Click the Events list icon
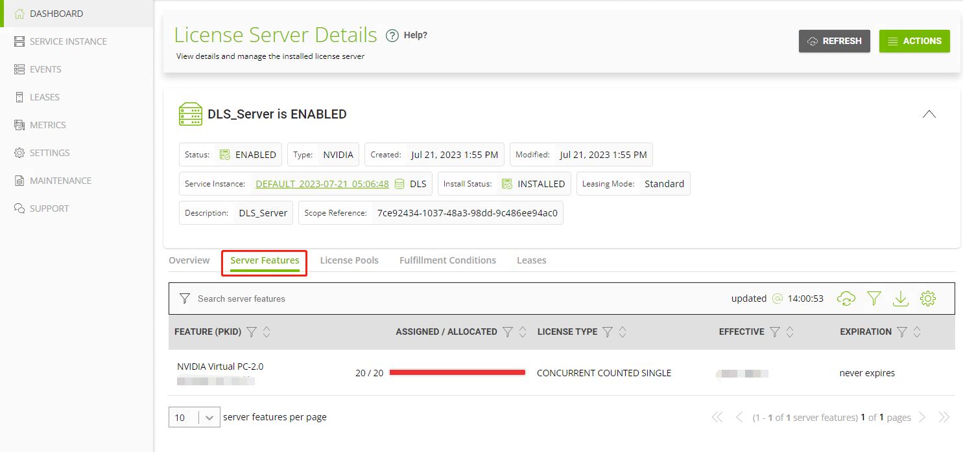963x452 pixels. [19, 69]
